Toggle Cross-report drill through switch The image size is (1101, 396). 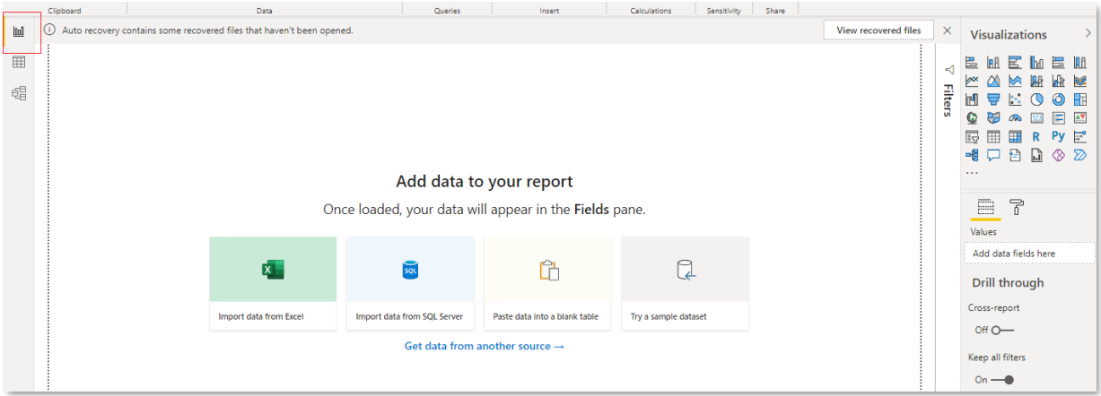coord(1002,330)
